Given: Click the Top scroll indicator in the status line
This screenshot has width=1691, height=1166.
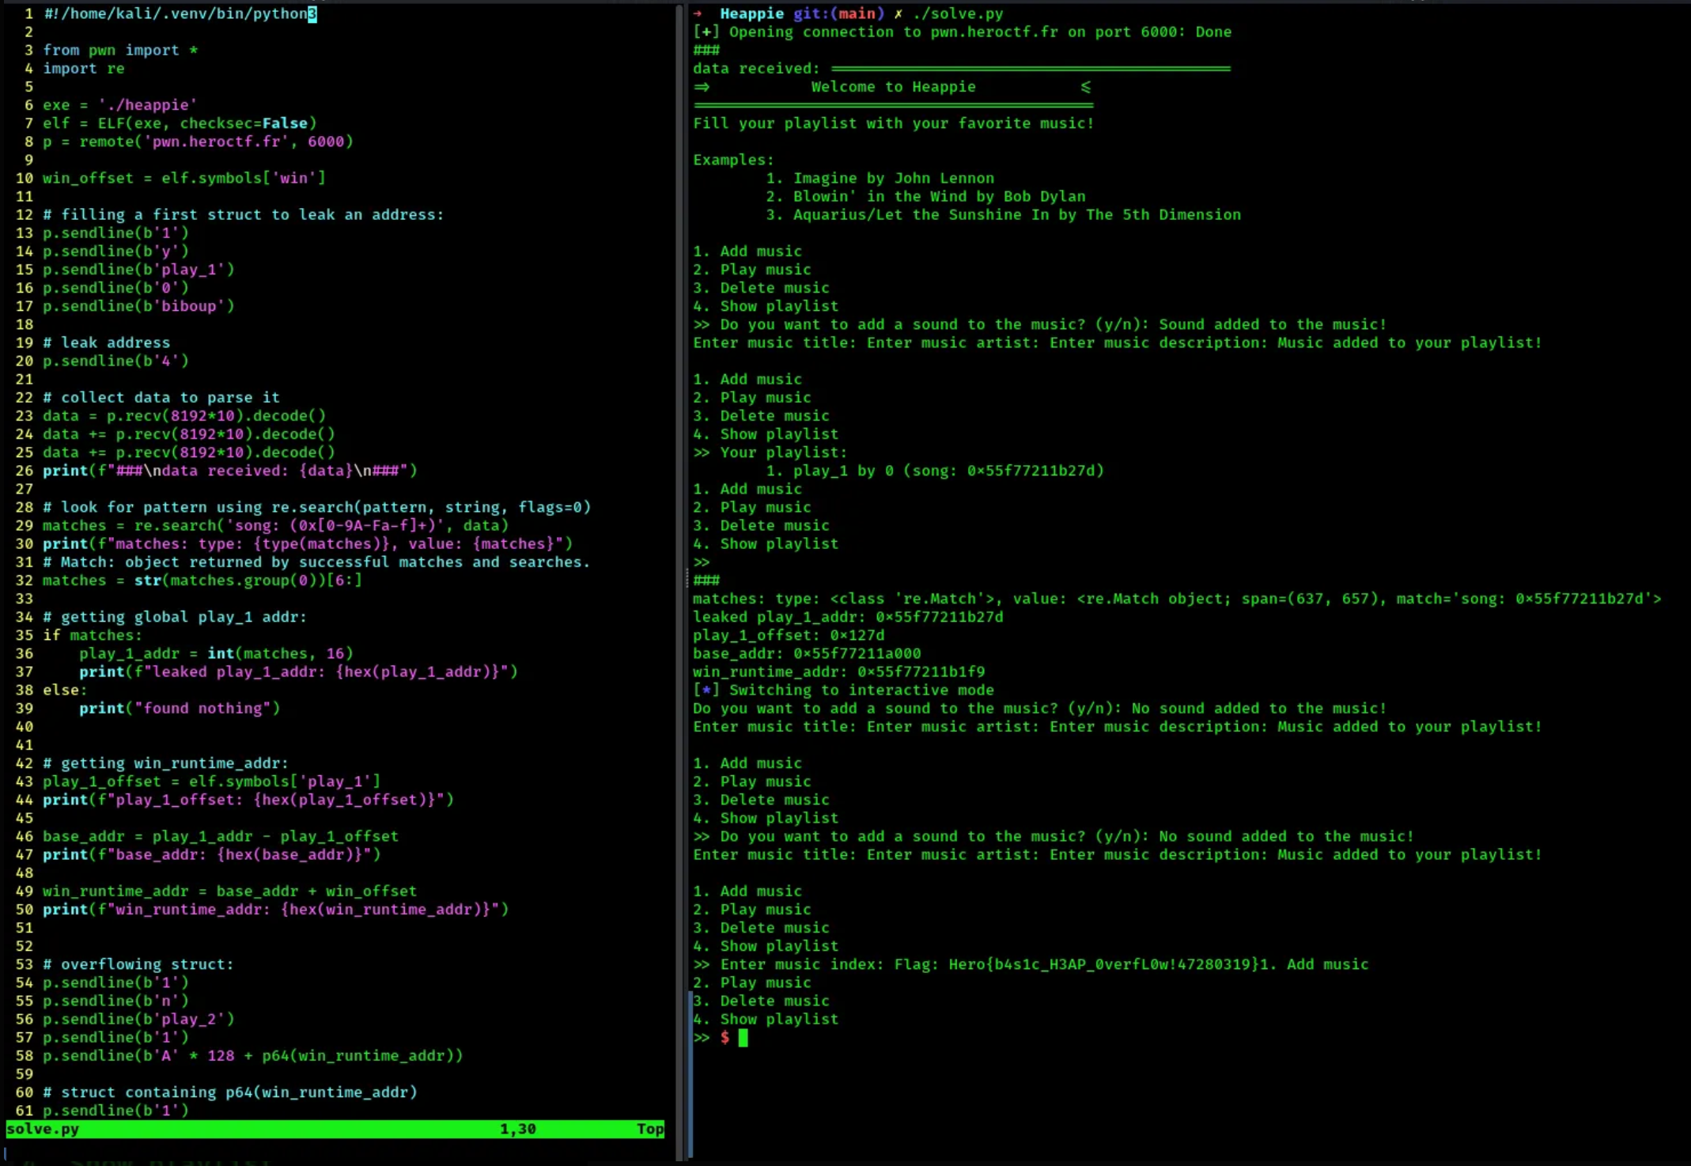Looking at the screenshot, I should coord(650,1129).
